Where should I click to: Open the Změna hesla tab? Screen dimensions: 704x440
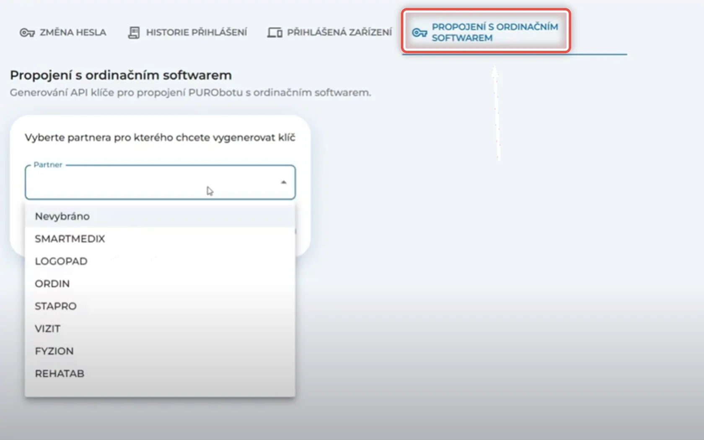pos(63,32)
